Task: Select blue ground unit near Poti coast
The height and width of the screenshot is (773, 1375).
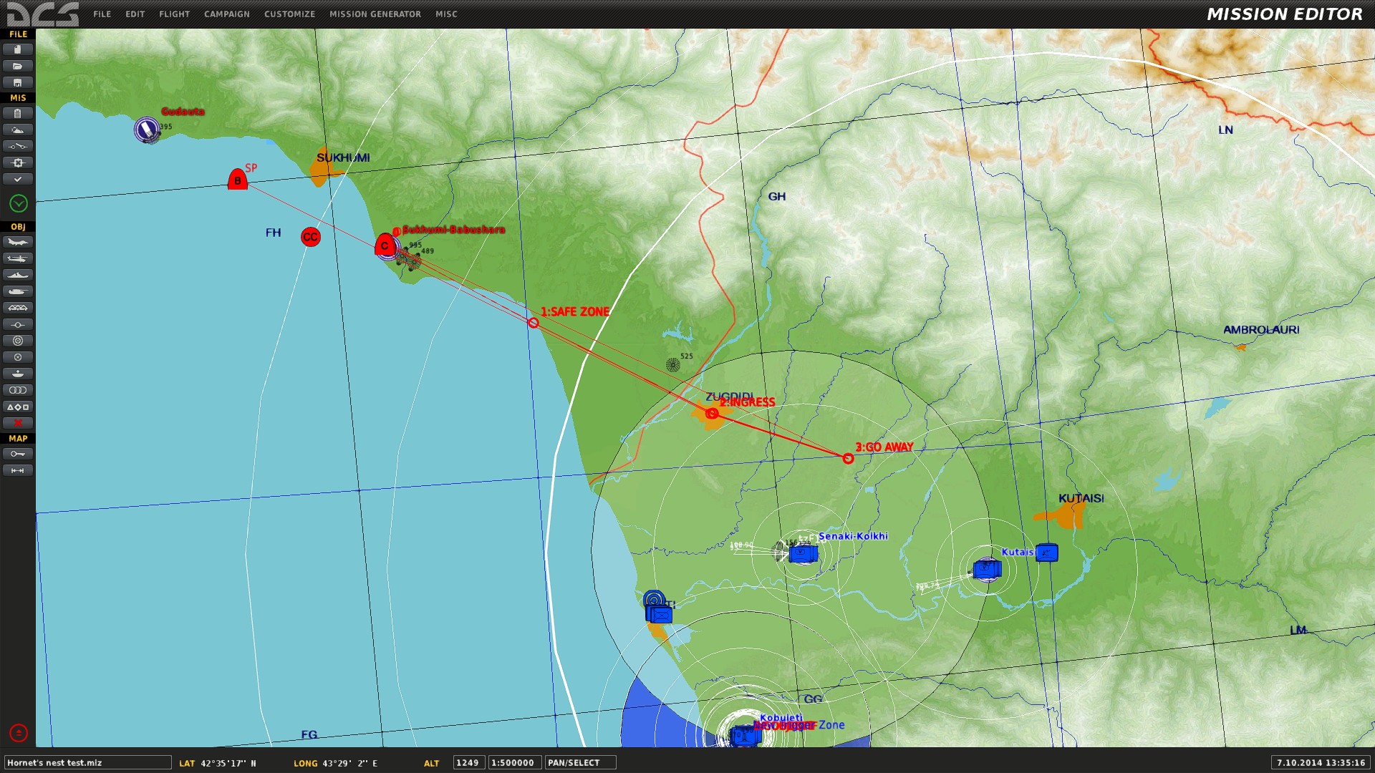Action: click(x=659, y=614)
